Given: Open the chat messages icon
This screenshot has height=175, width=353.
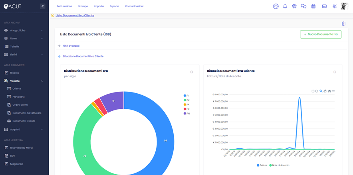Looking at the screenshot, I should pos(303,6).
